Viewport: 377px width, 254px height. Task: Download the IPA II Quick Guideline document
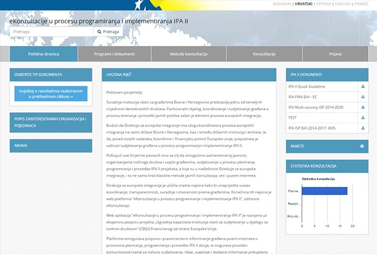point(363,87)
